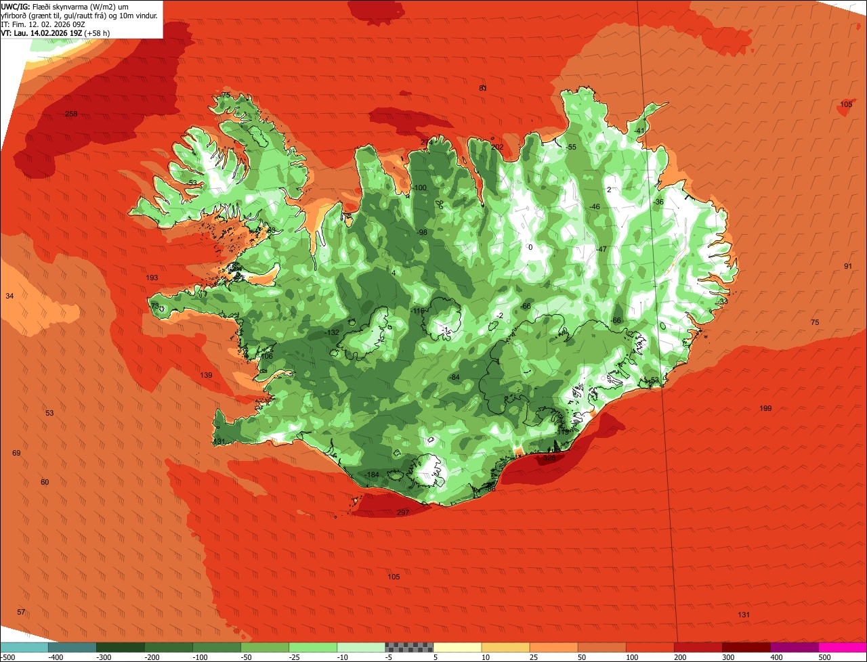Image resolution: width=867 pixels, height=662 pixels.
Task: Select the 328 value off the southeast coast
Action: point(549,458)
